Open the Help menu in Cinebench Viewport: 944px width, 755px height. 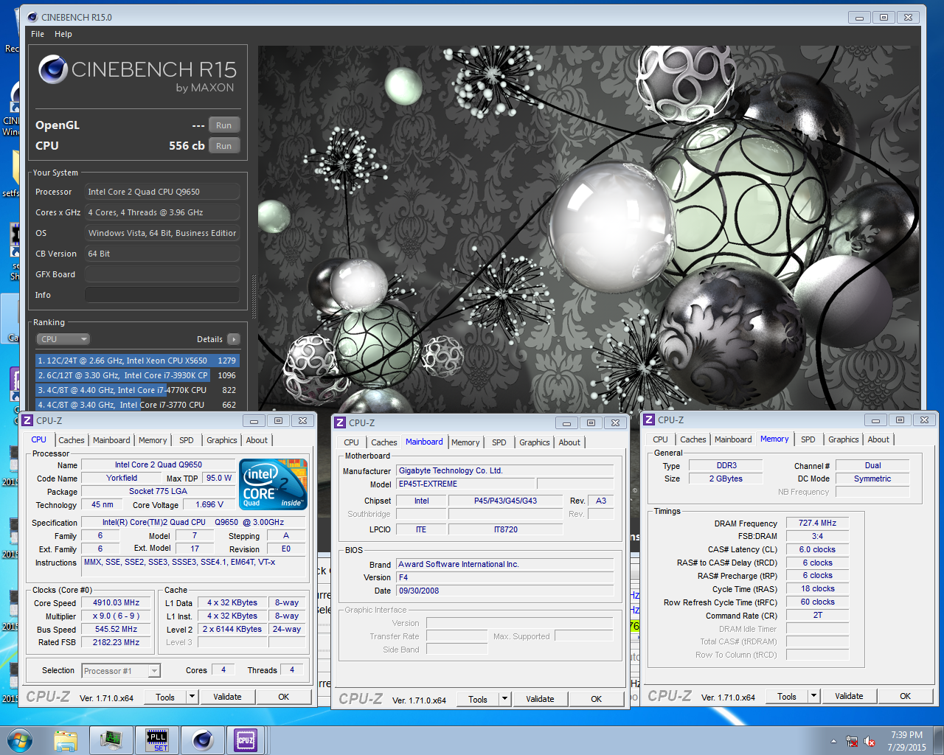[63, 34]
